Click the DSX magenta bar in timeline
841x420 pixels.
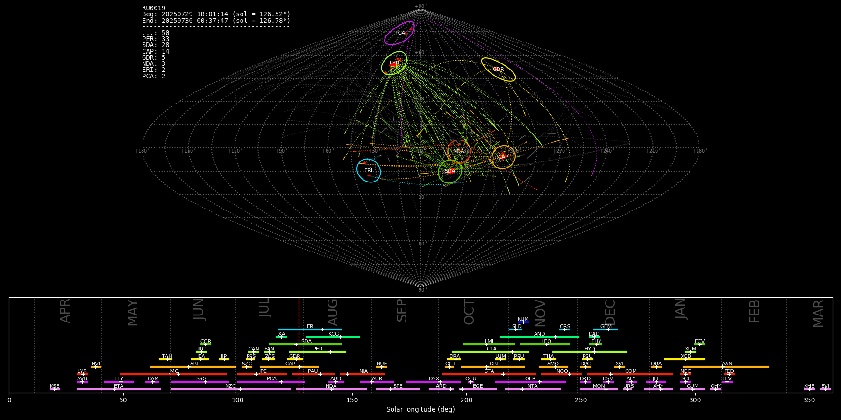coord(433,382)
